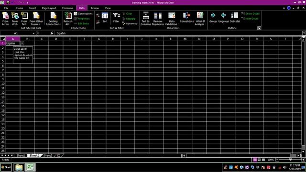Click vertical scrollbar down arrow
This screenshot has height=172, width=306.
303,151
